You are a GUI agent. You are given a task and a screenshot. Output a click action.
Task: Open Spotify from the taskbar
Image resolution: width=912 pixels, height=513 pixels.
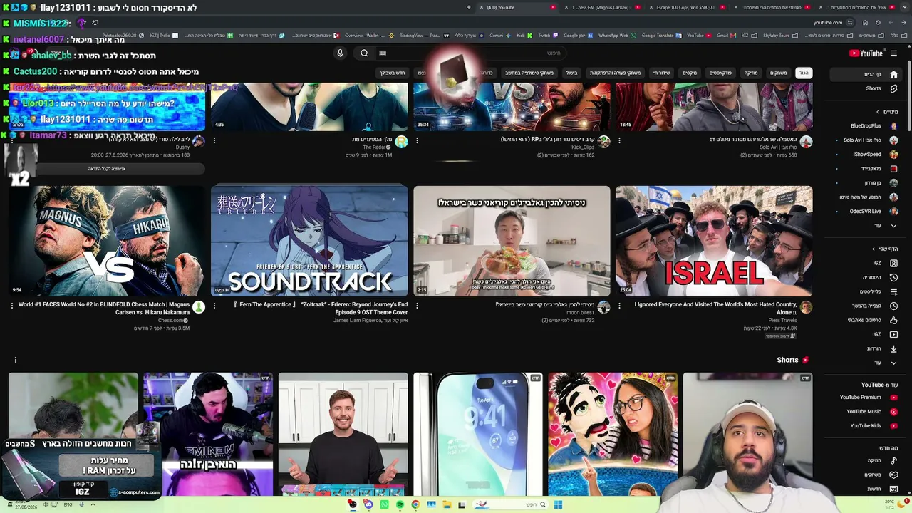400,504
